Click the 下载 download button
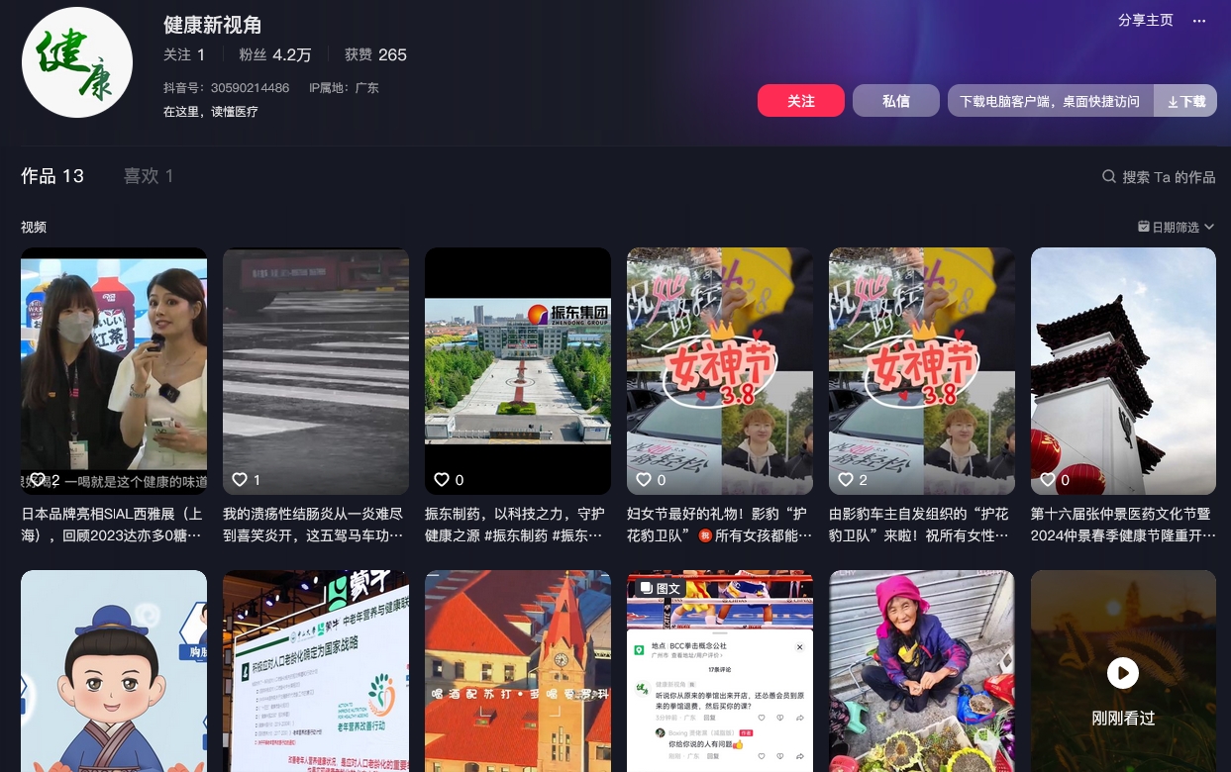1231x772 pixels. coord(1186,101)
